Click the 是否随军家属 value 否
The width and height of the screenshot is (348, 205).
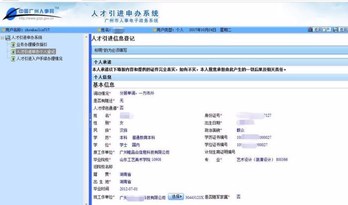[238, 196]
